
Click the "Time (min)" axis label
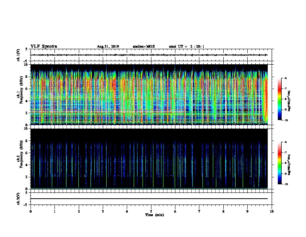[x=155, y=215]
